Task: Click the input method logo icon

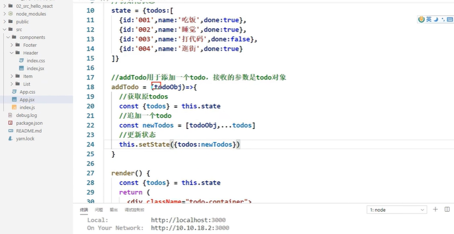Action: (x=422, y=20)
